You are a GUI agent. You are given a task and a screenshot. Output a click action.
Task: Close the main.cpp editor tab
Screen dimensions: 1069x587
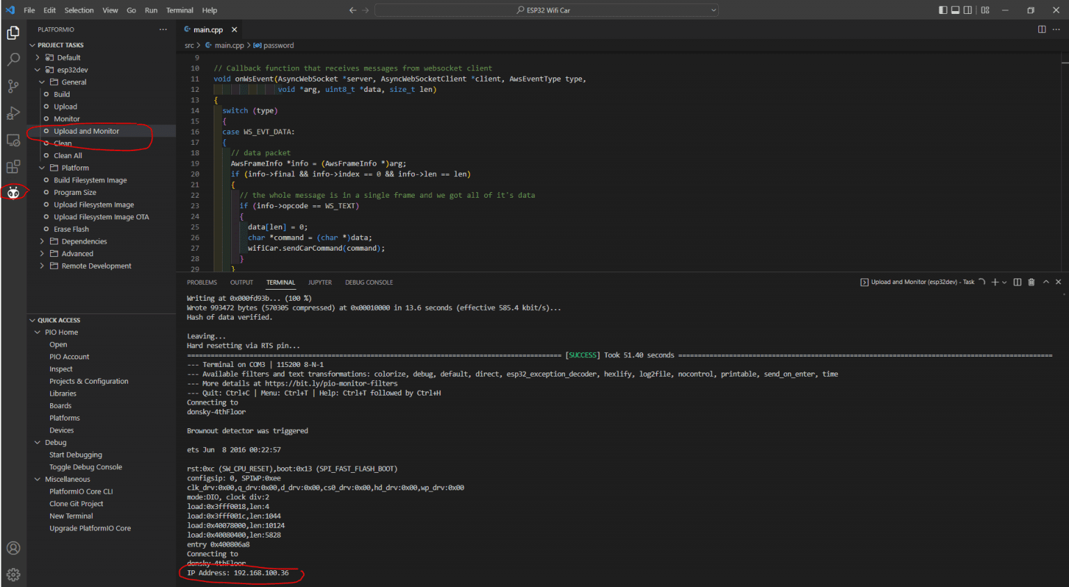235,30
